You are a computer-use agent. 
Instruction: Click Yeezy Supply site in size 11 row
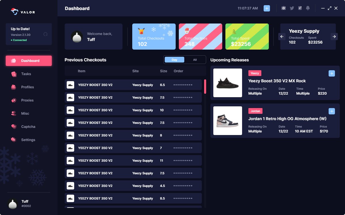[143, 161]
